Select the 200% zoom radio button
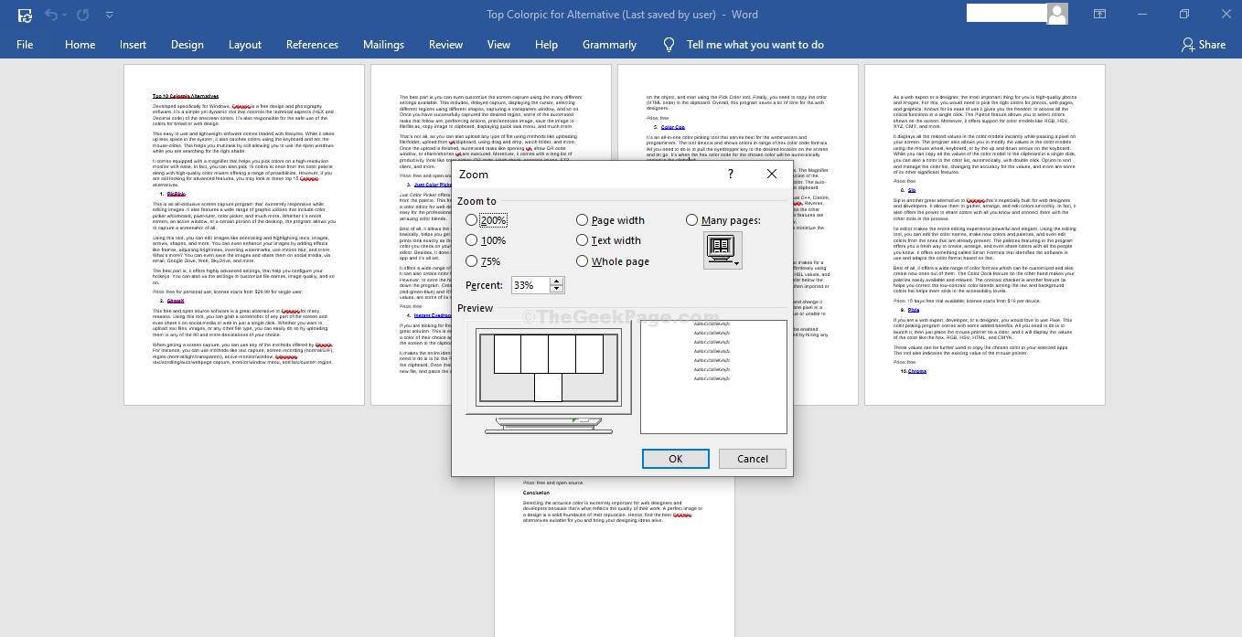Screen dimensions: 1242x637 click(471, 219)
